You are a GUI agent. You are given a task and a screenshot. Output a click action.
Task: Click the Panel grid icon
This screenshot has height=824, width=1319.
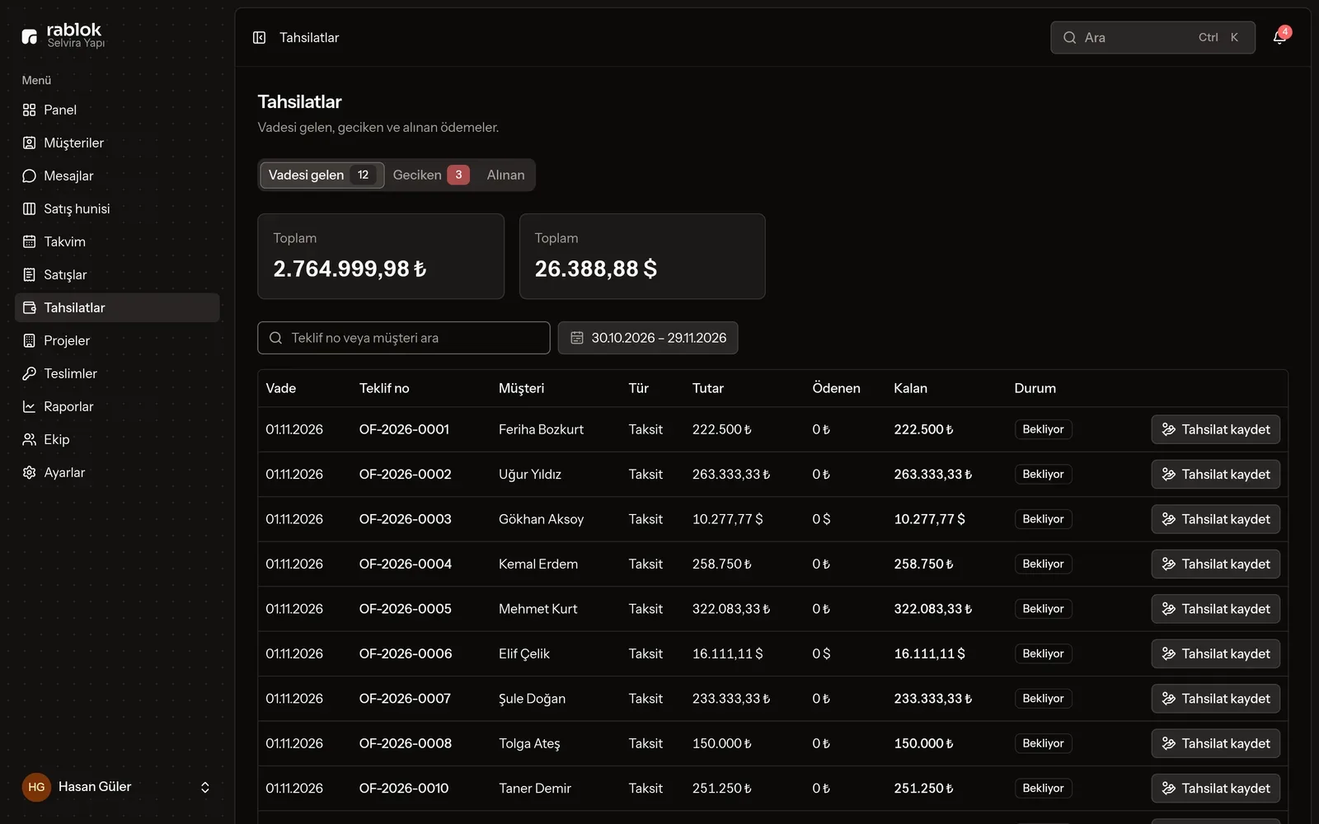(x=30, y=110)
